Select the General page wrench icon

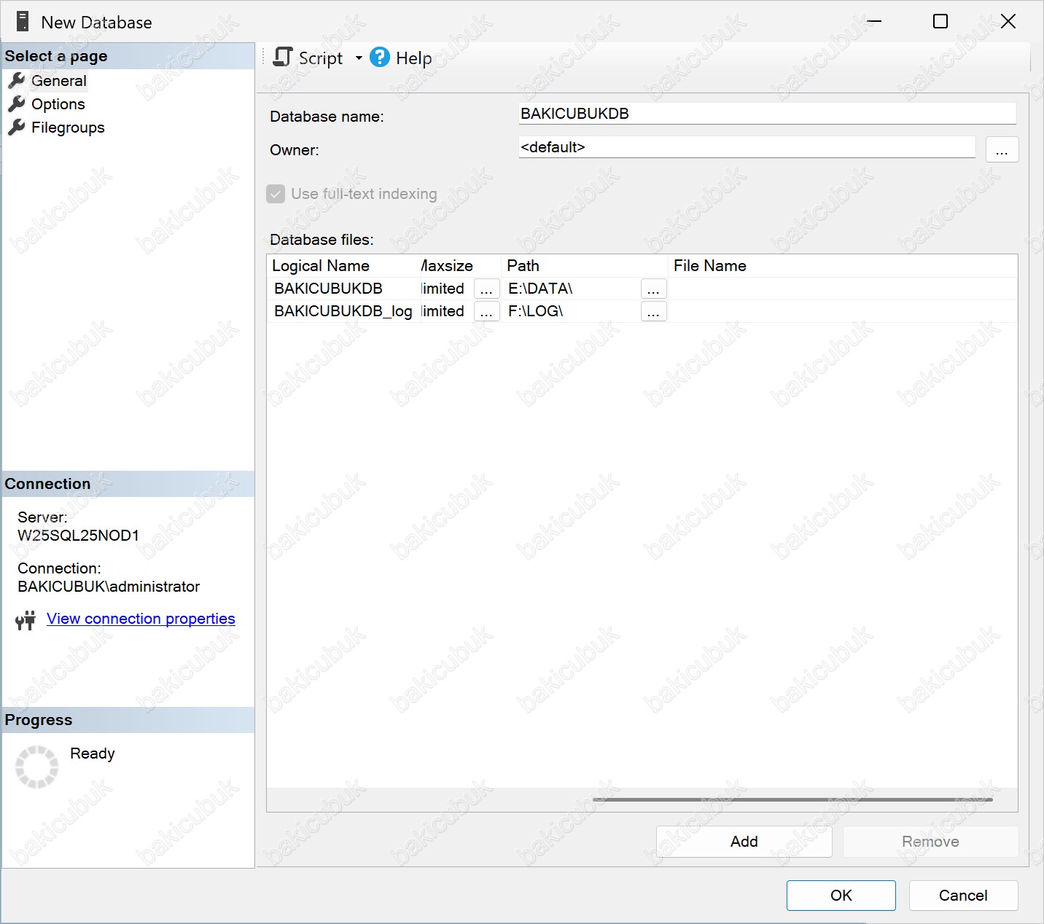coord(17,80)
